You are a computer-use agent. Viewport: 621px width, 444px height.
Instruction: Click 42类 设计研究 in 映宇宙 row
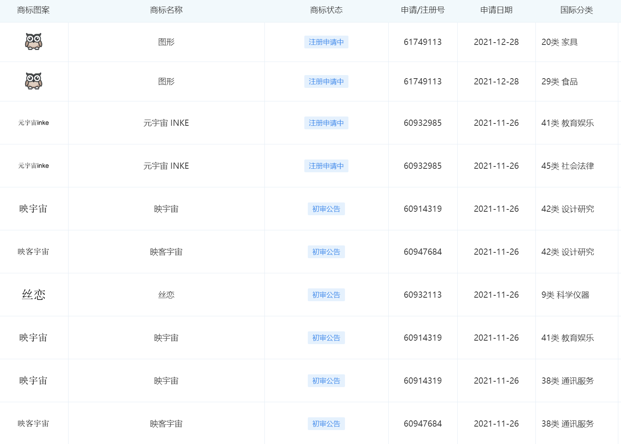(568, 209)
